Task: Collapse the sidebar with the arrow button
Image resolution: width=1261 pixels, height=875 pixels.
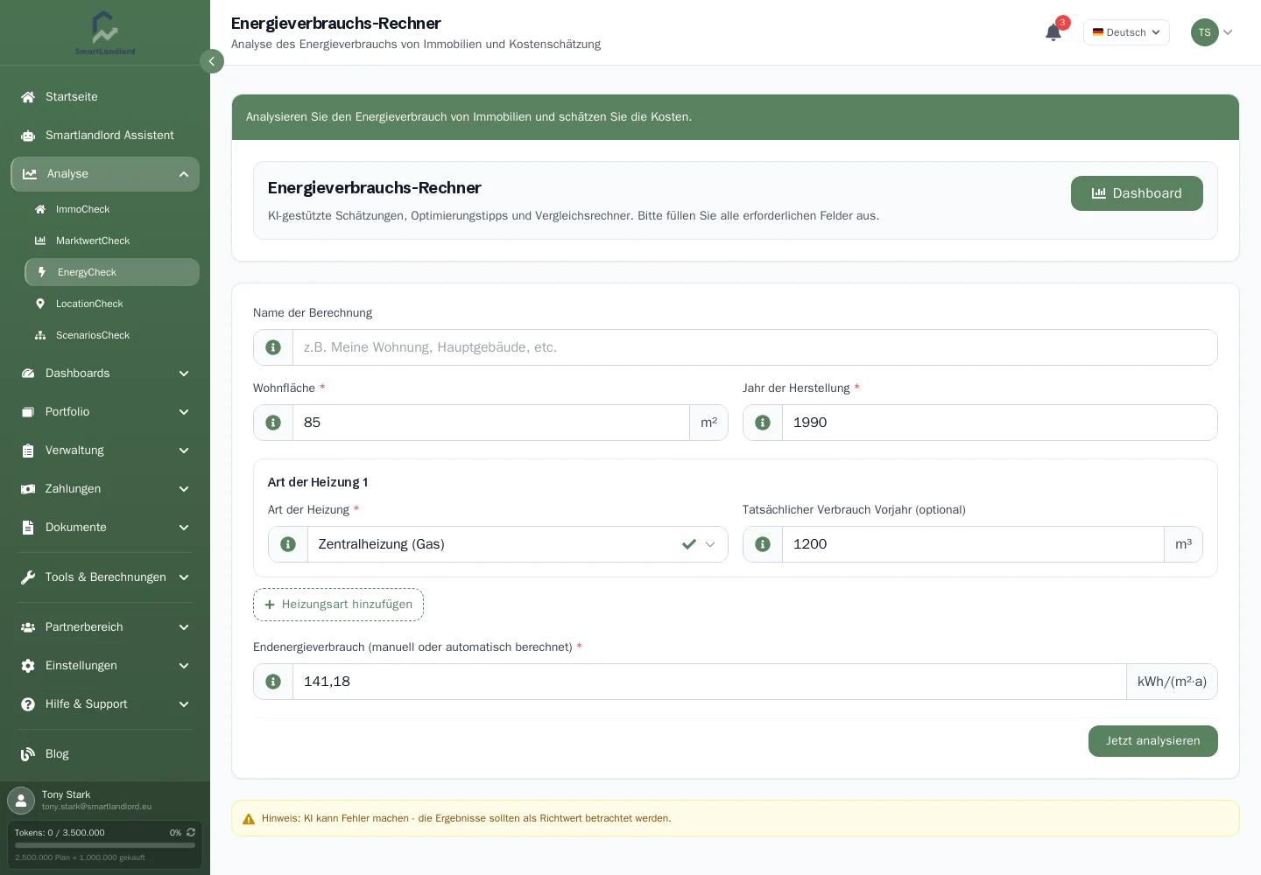Action: click(212, 61)
